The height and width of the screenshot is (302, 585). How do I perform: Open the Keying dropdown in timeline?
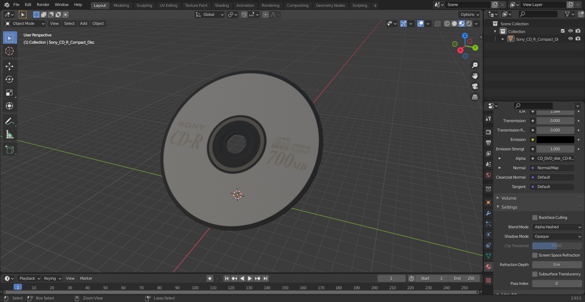[52, 278]
